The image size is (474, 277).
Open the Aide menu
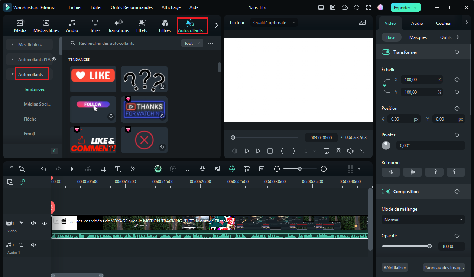click(x=194, y=7)
